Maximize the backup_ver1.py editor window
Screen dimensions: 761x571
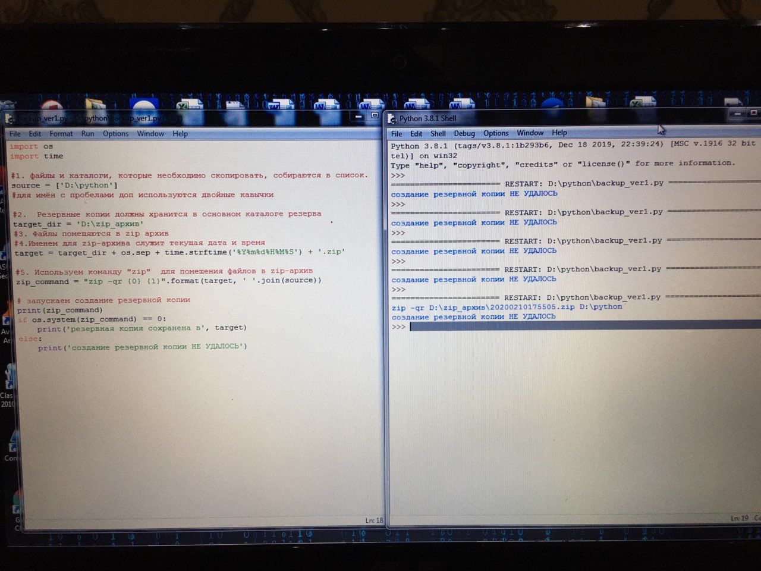point(375,115)
